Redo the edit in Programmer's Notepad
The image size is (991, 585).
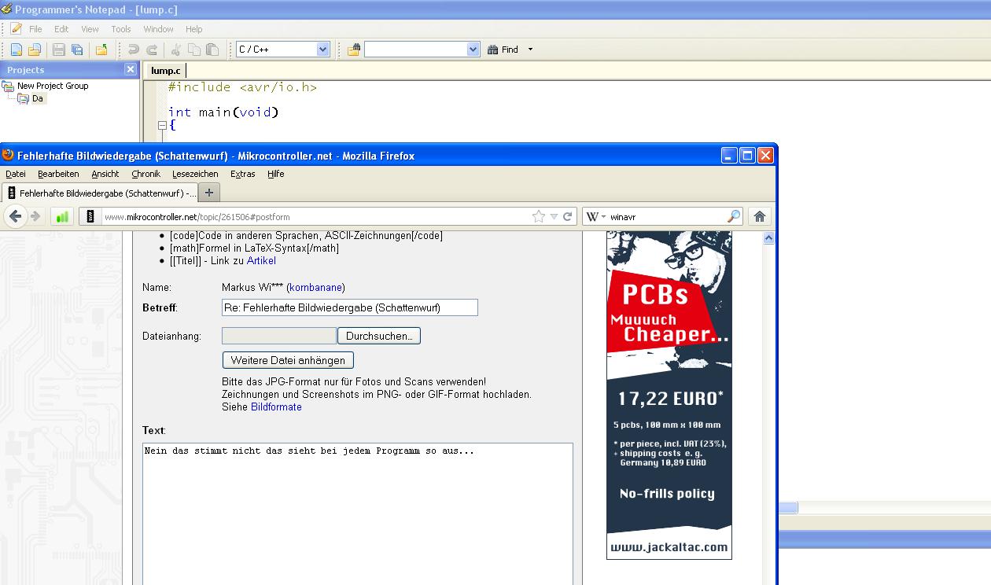(x=153, y=50)
